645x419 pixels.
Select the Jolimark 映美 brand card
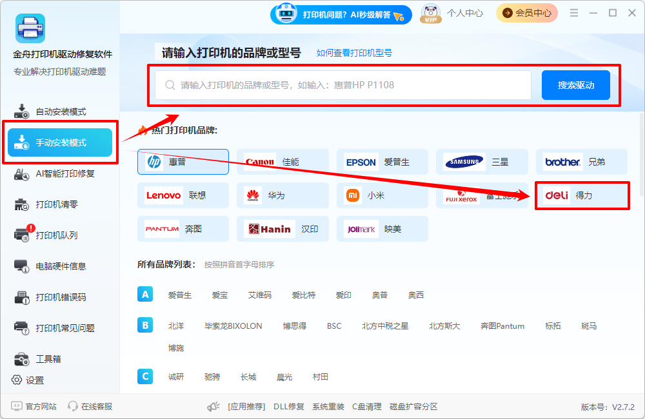(x=382, y=229)
